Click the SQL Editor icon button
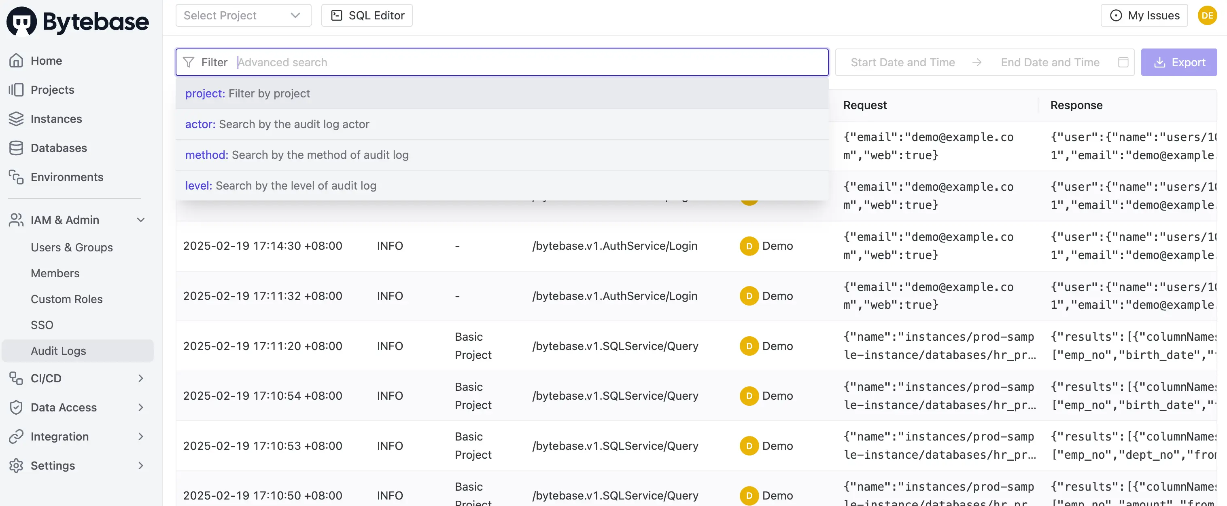1227x506 pixels. (x=337, y=15)
